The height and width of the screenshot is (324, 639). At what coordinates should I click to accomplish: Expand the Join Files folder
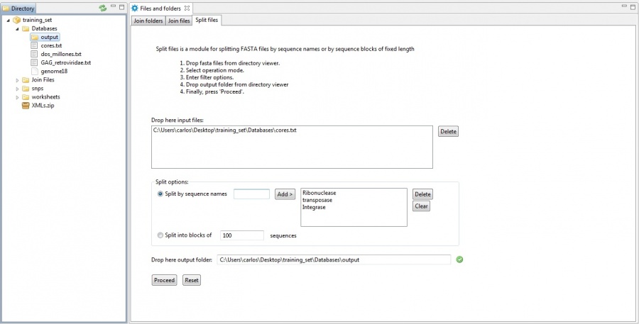17,79
